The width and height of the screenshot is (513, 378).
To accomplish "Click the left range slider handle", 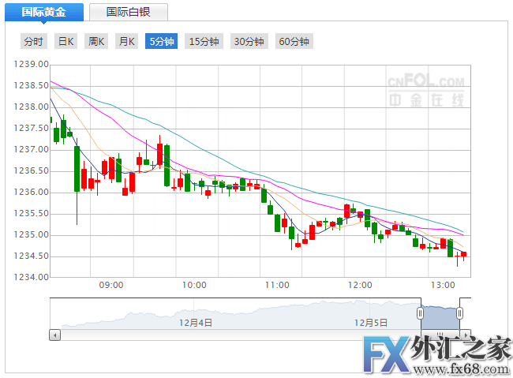I will coord(421,314).
